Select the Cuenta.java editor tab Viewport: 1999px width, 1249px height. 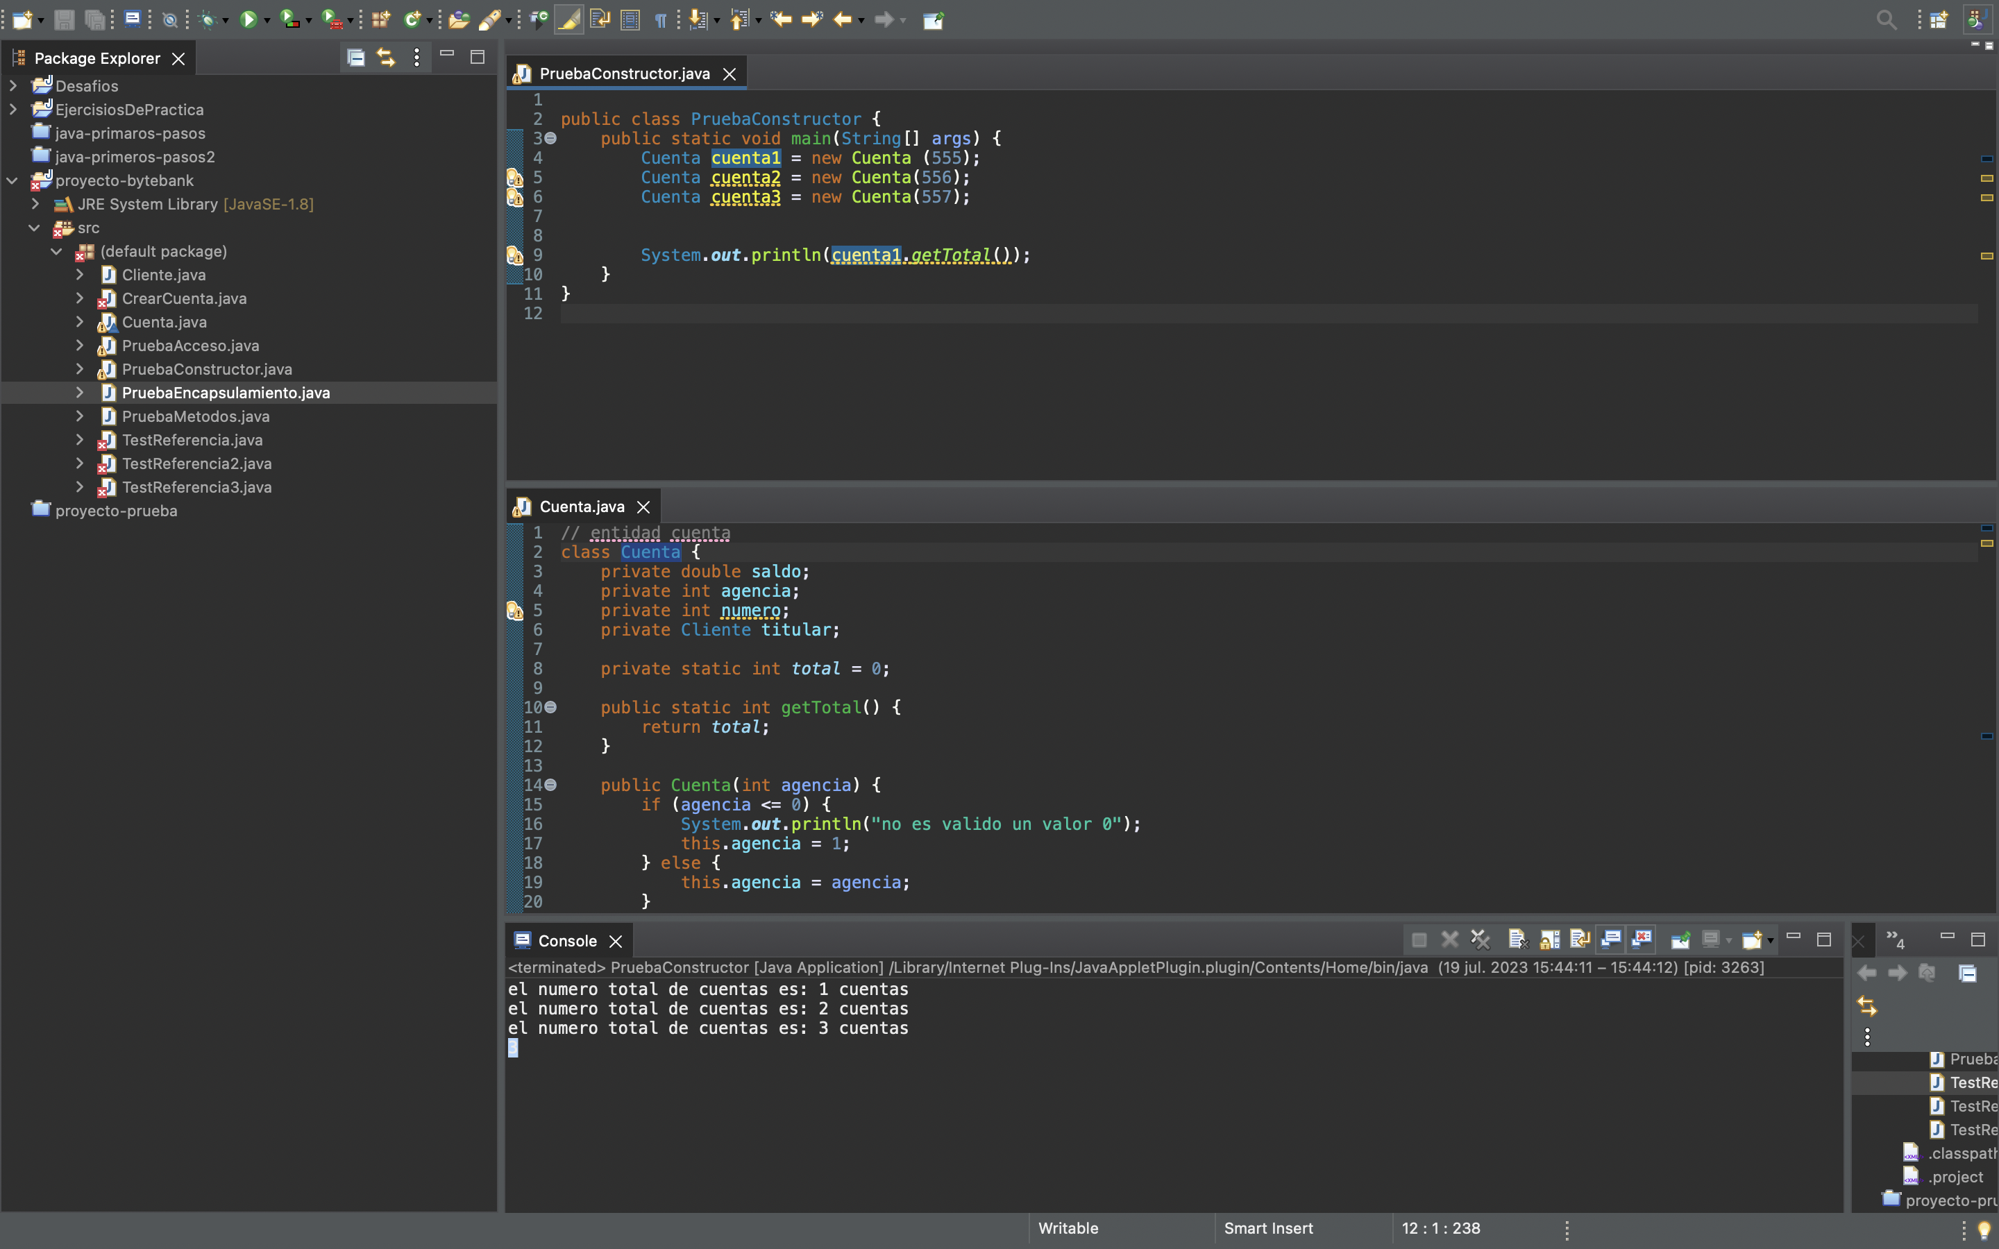point(582,507)
